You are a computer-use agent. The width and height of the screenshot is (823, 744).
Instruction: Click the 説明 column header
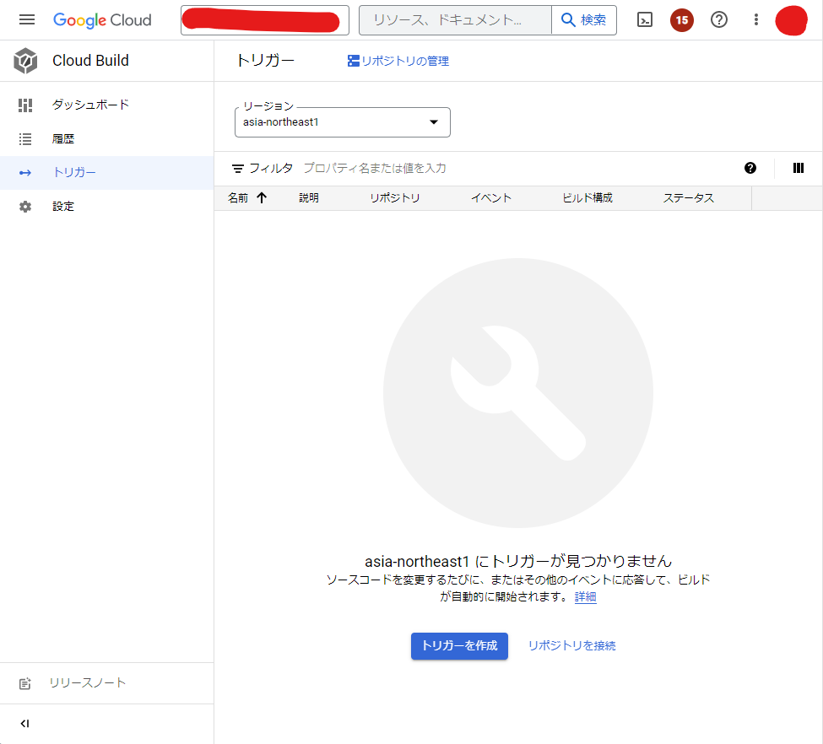click(309, 197)
